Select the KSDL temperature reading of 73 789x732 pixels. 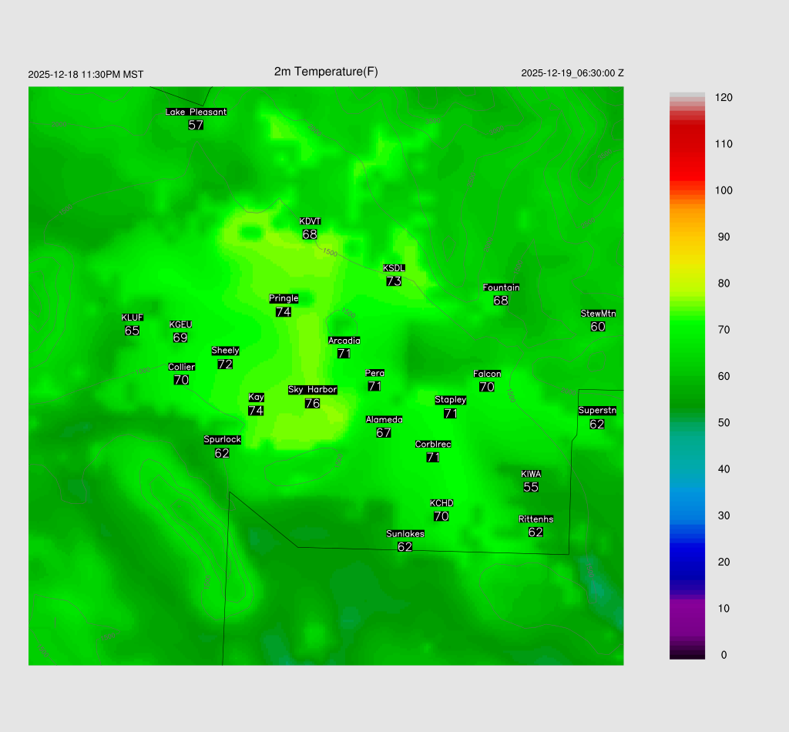(x=394, y=281)
